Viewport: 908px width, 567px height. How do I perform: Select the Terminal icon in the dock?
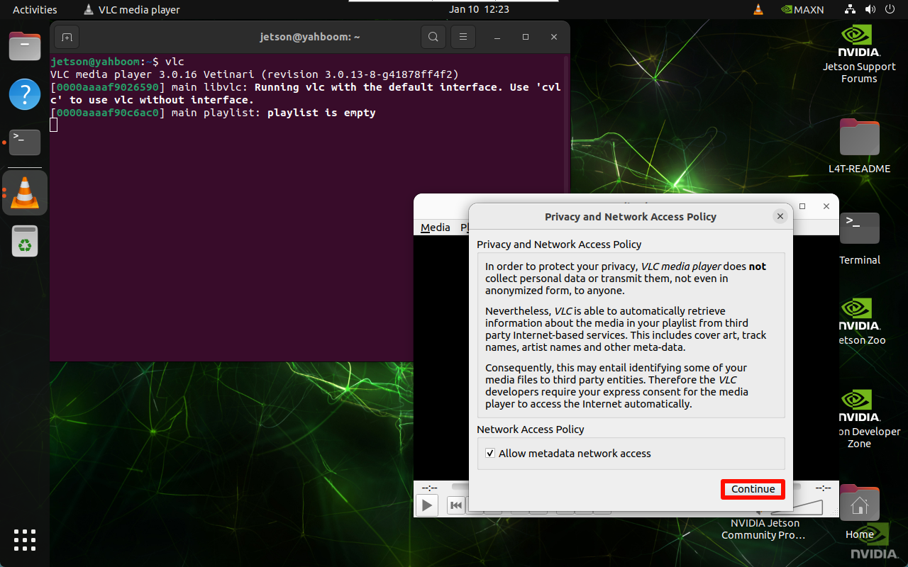[25, 142]
